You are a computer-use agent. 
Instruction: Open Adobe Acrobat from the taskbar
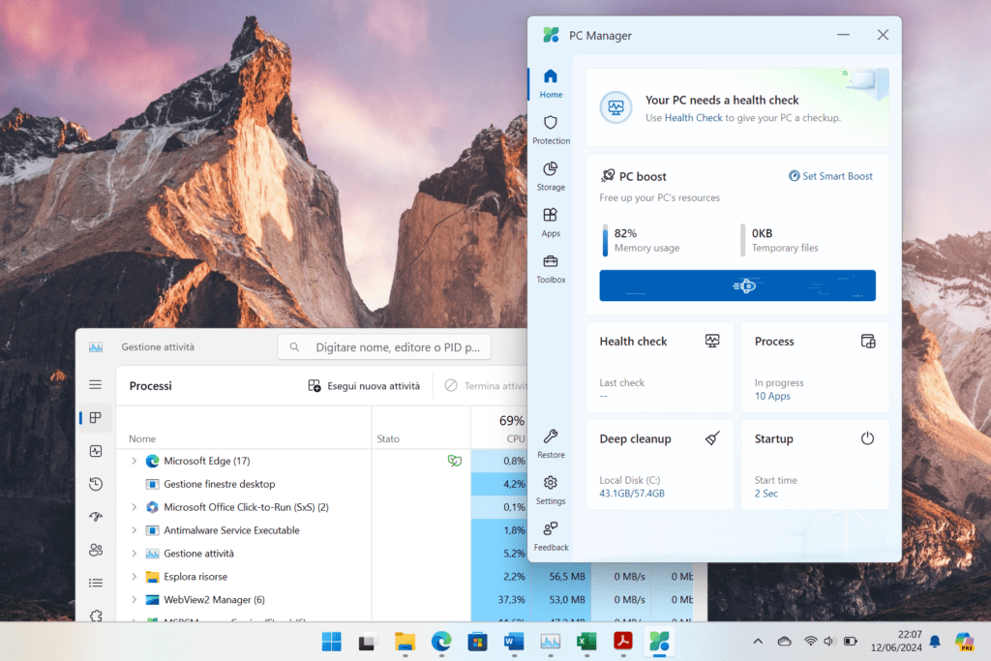click(623, 642)
